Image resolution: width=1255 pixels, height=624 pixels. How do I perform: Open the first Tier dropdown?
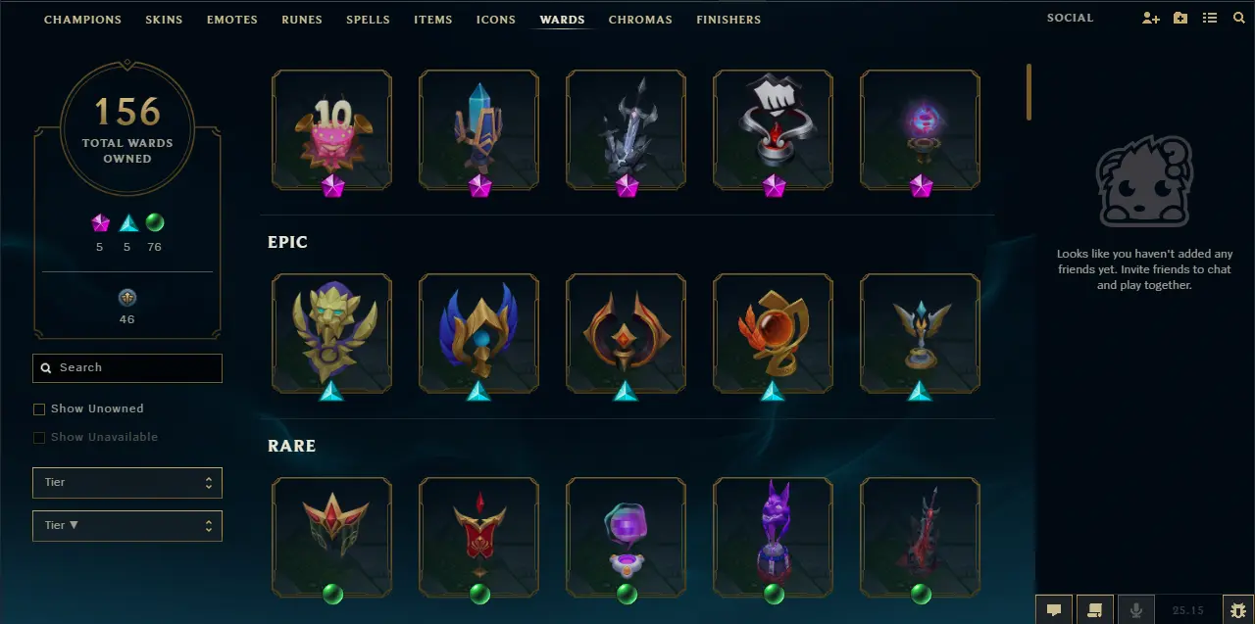coord(127,483)
